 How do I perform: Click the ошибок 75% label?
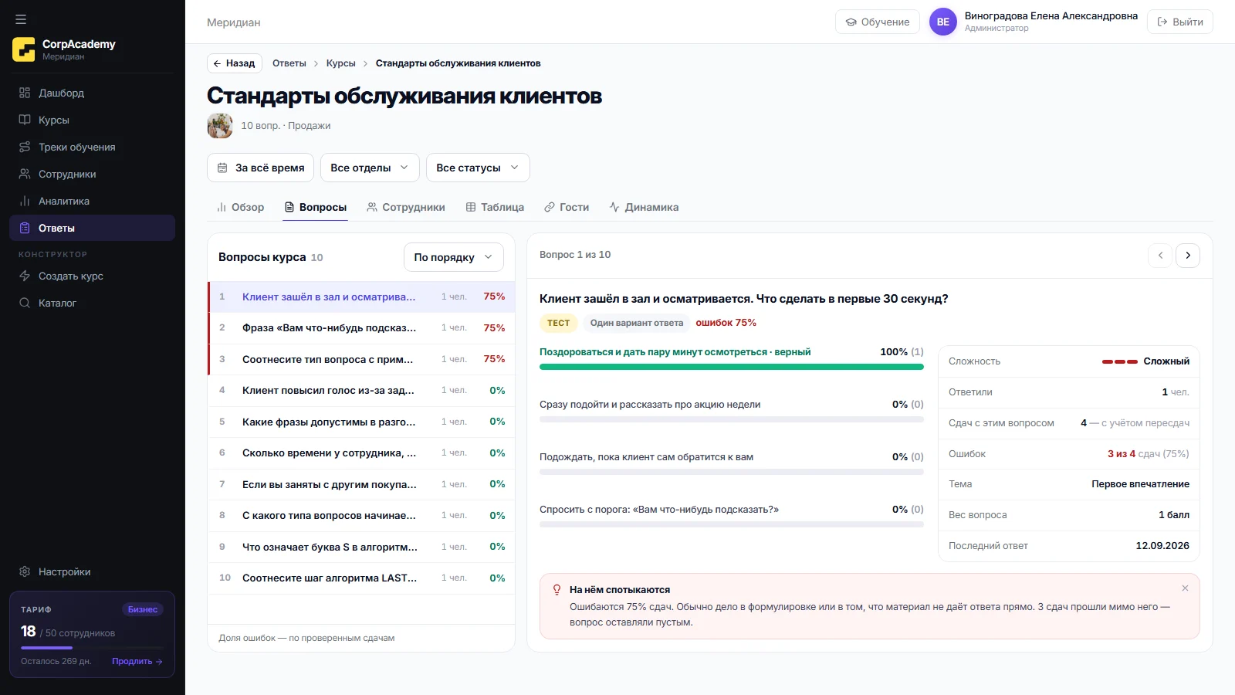click(726, 323)
